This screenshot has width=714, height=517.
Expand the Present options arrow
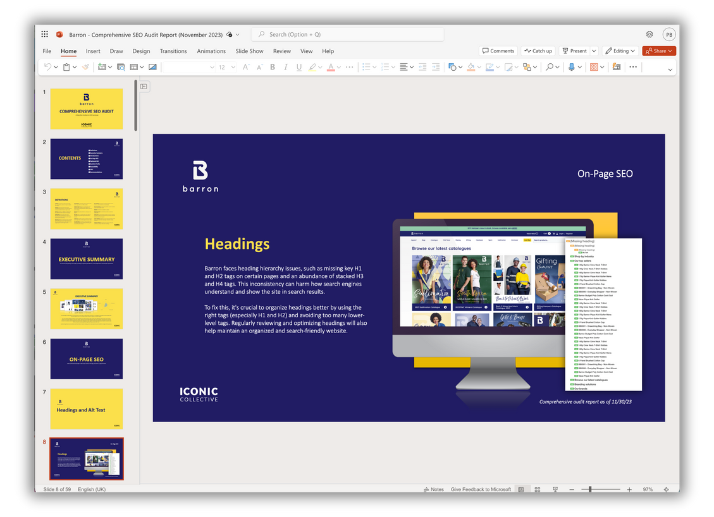coord(594,51)
